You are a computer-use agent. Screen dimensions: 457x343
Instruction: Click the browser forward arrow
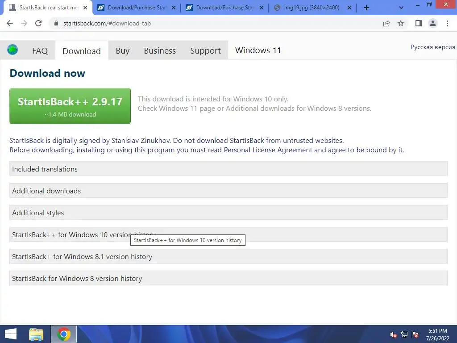coord(24,23)
